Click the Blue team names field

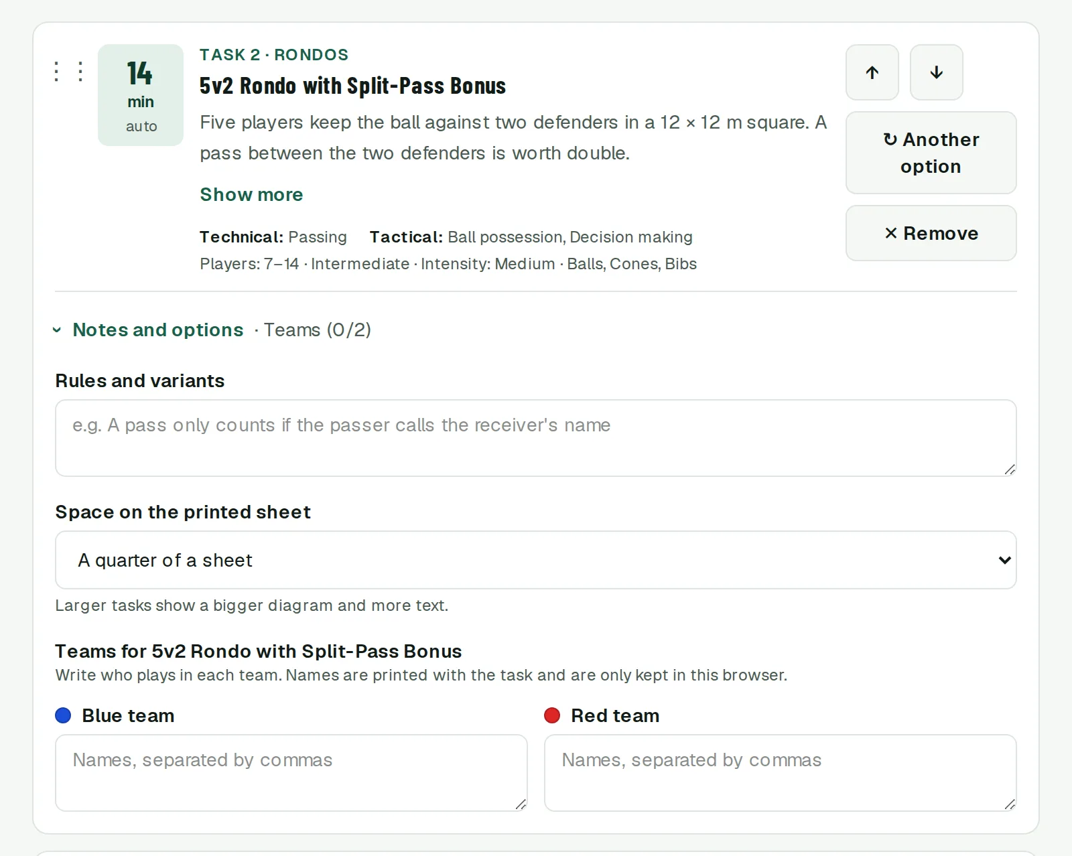pos(291,773)
